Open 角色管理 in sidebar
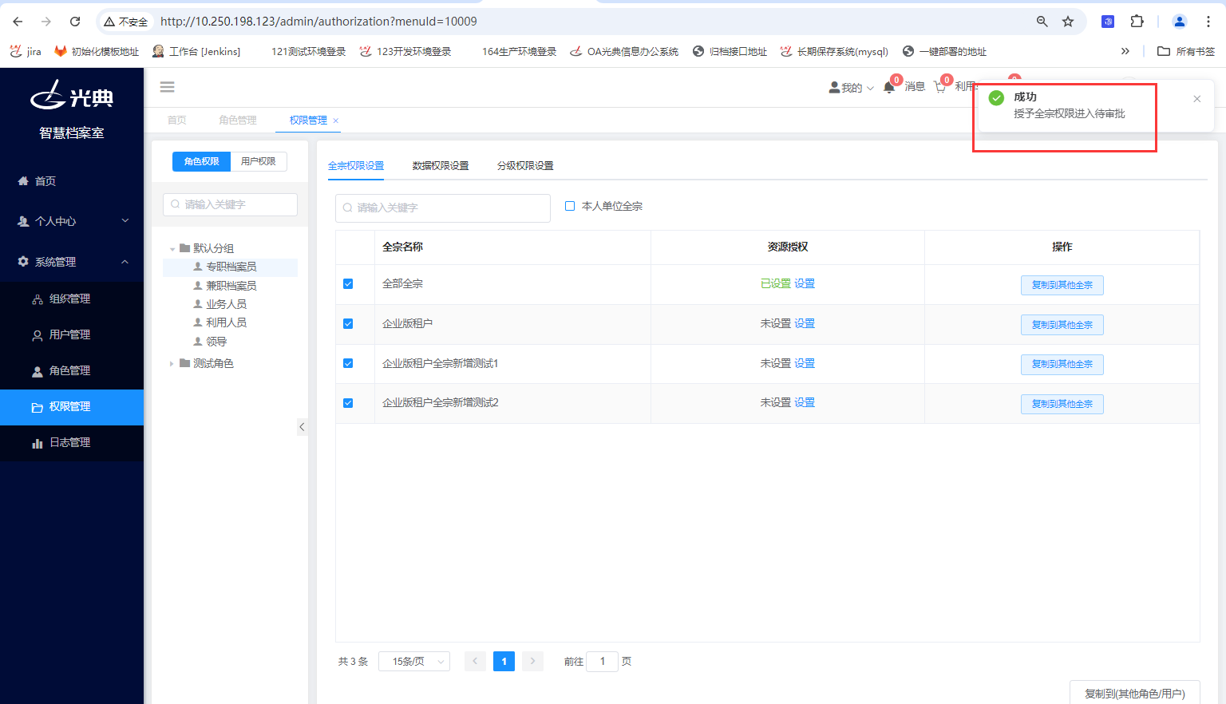The image size is (1226, 704). 72,370
